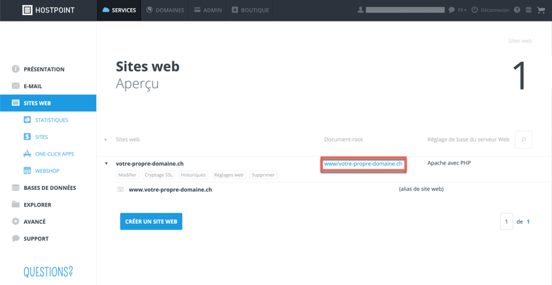Viewport: 552px width, 285px height.
Task: Click the user account icon
Action: (x=360, y=10)
